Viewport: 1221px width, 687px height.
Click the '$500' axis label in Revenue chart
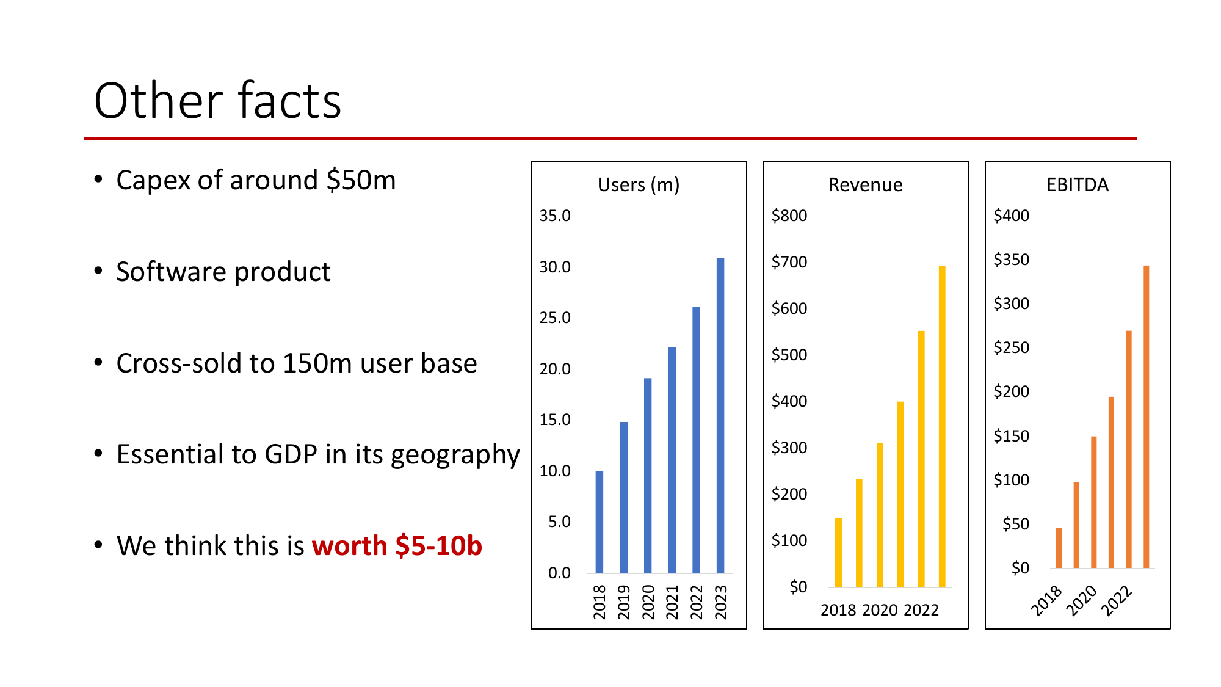pos(789,355)
